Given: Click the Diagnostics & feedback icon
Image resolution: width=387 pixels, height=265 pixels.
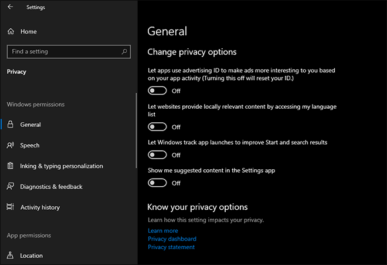Looking at the screenshot, I should [x=11, y=186].
